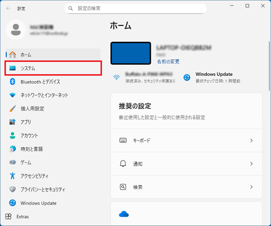The width and height of the screenshot is (271, 226).
Task: Open 個人用設定 category
Action: 53,109
